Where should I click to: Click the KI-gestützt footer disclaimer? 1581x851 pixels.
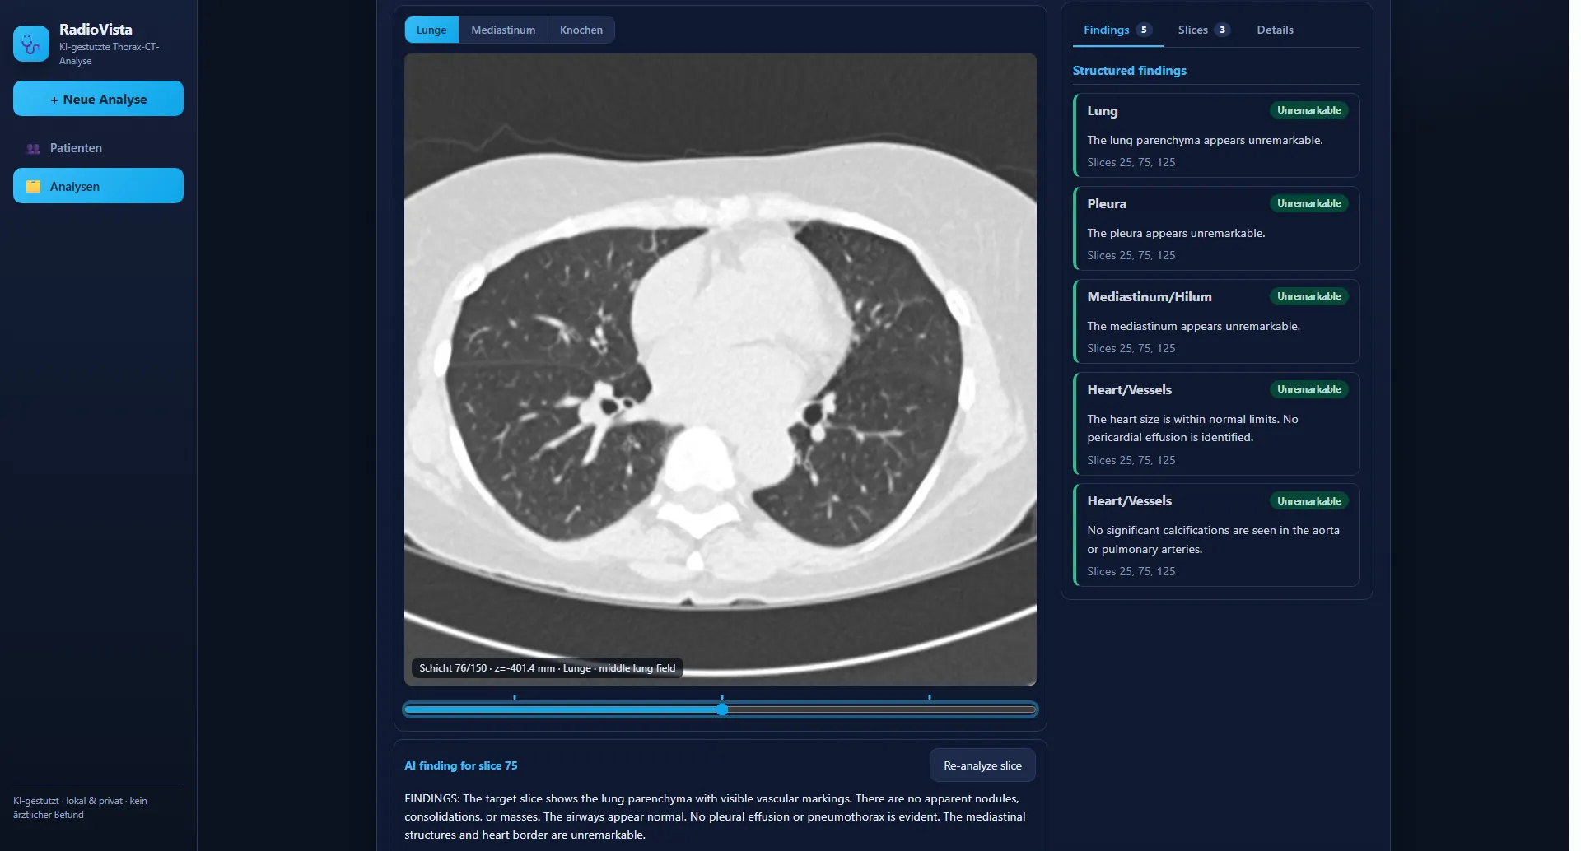[x=80, y=807]
